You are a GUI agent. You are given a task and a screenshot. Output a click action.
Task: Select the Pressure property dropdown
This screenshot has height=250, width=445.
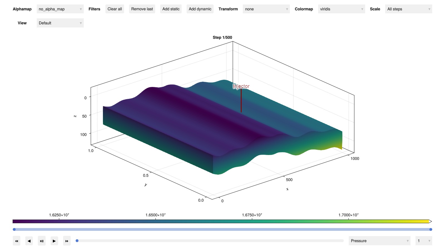click(379, 241)
